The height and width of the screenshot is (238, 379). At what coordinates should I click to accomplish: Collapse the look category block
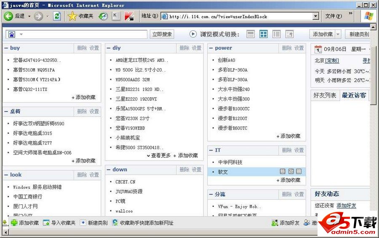click(6, 175)
